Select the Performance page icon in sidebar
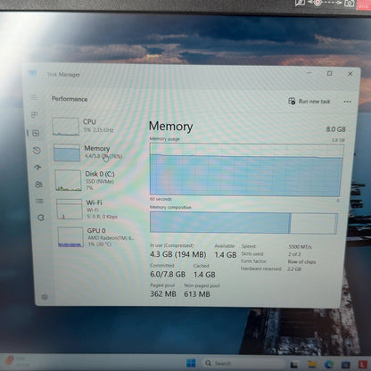Viewport: 371px width, 371px height. click(x=36, y=133)
